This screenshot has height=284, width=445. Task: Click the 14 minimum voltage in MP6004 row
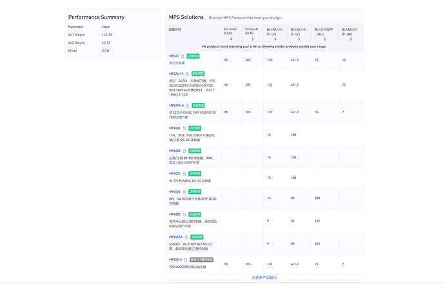269,198
